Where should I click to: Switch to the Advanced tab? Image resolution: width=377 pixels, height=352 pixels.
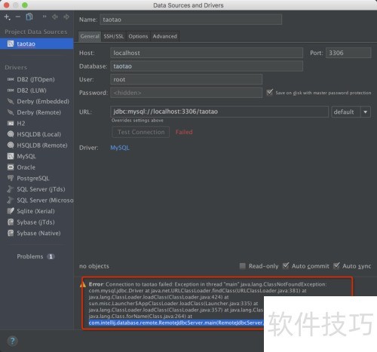pos(164,36)
